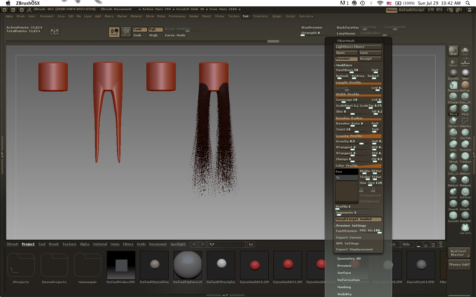
Task: Toggle Zsub mode
Action: (x=140, y=35)
